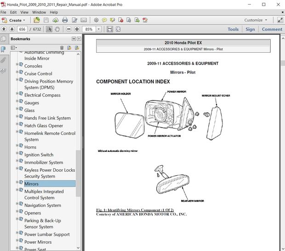Click the Highlight text icon
This screenshot has height=251, width=285.
coord(113,20)
